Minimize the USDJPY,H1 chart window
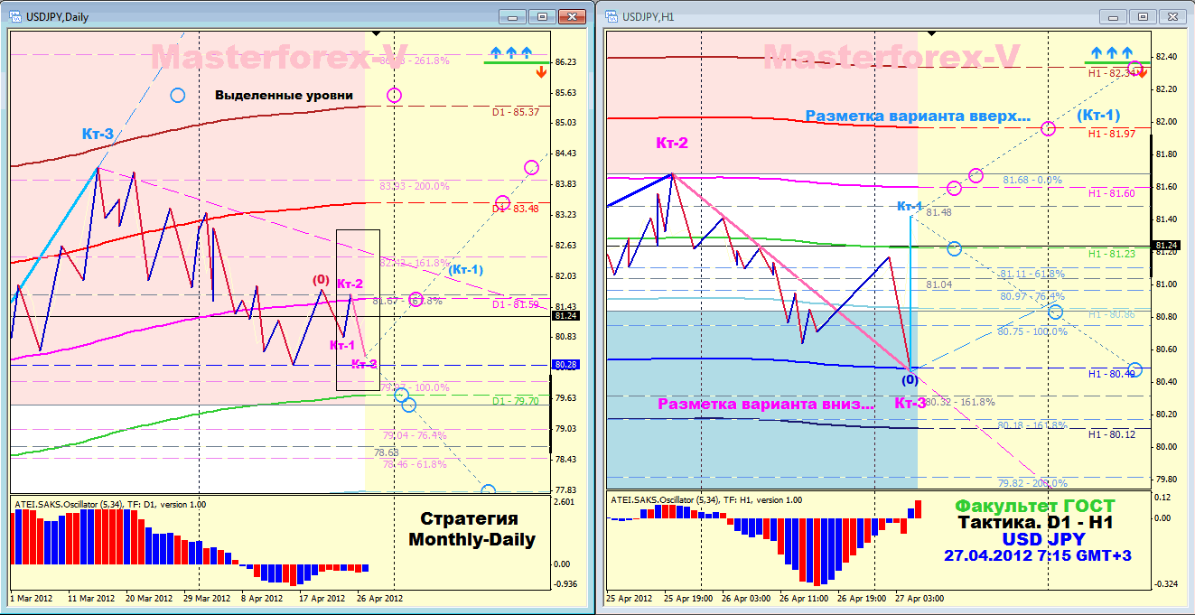 (x=1113, y=16)
